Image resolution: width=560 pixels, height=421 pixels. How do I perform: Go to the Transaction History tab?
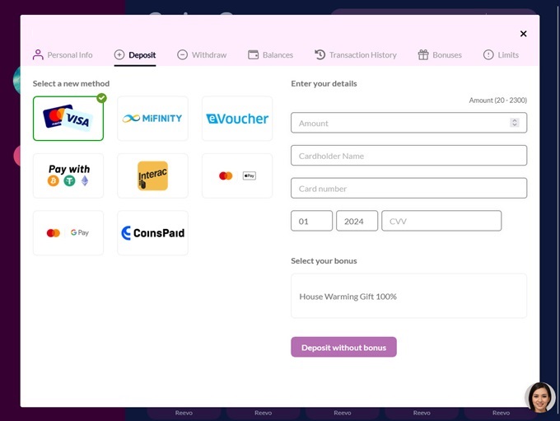click(x=355, y=55)
